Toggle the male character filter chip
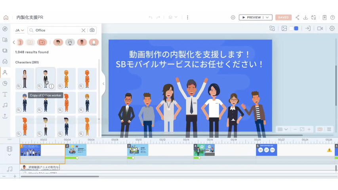This screenshot has height=190, width=338. point(58,42)
